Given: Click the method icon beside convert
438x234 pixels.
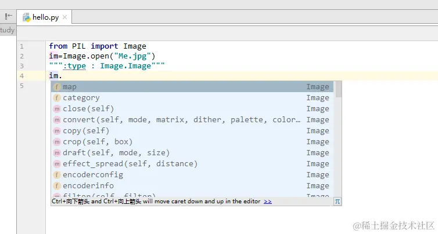Looking at the screenshot, I should click(57, 120).
